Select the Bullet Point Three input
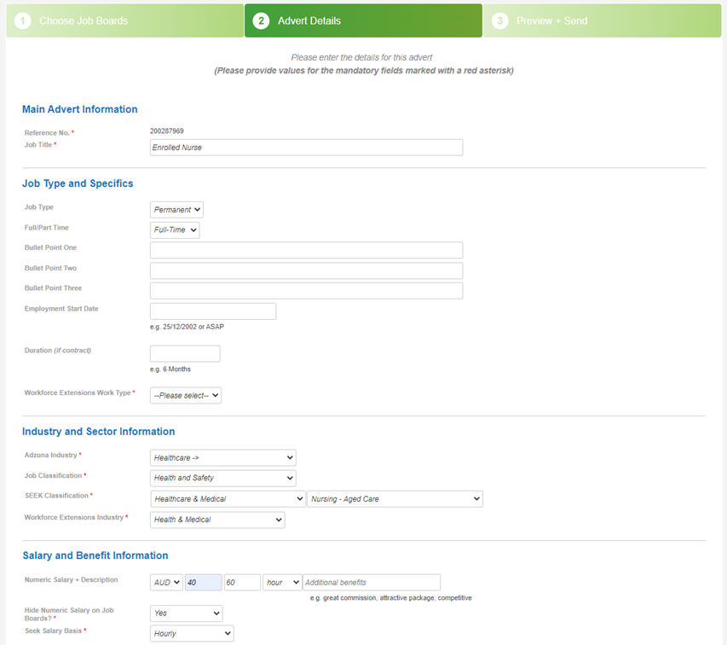Image resolution: width=727 pixels, height=645 pixels. [x=306, y=291]
